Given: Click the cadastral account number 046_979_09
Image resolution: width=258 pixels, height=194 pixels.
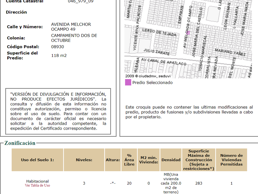Looking at the screenshot, I should [x=80, y=2].
